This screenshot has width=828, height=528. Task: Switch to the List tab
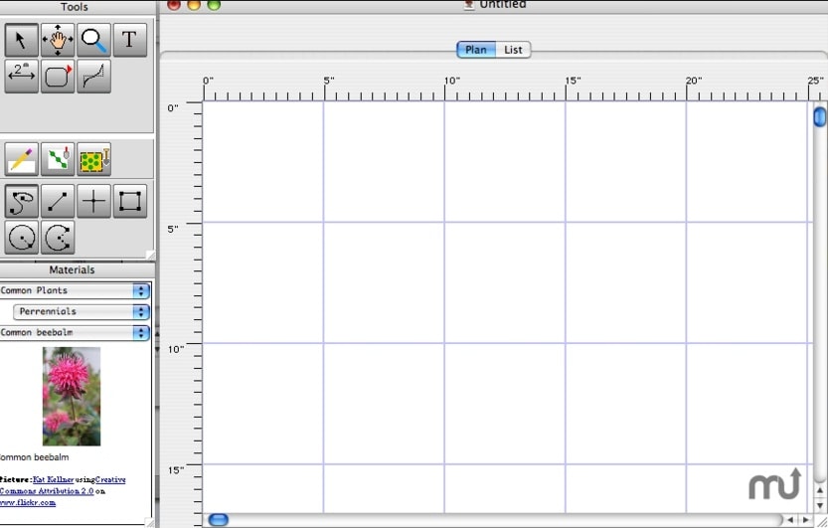click(x=513, y=50)
